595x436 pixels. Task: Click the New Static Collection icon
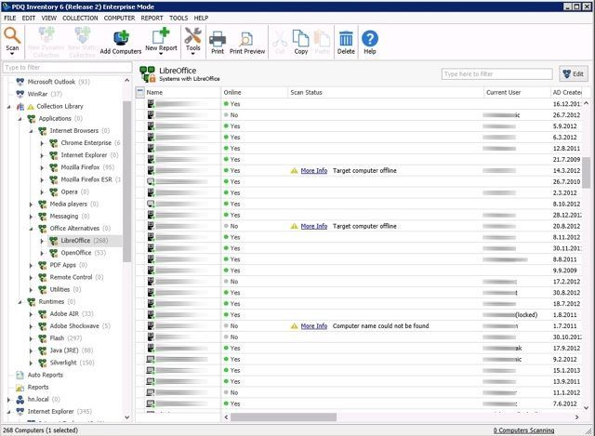click(x=83, y=35)
